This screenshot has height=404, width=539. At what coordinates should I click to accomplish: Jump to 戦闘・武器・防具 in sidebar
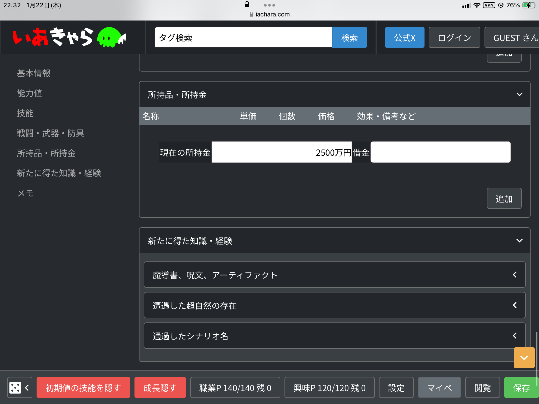[50, 133]
